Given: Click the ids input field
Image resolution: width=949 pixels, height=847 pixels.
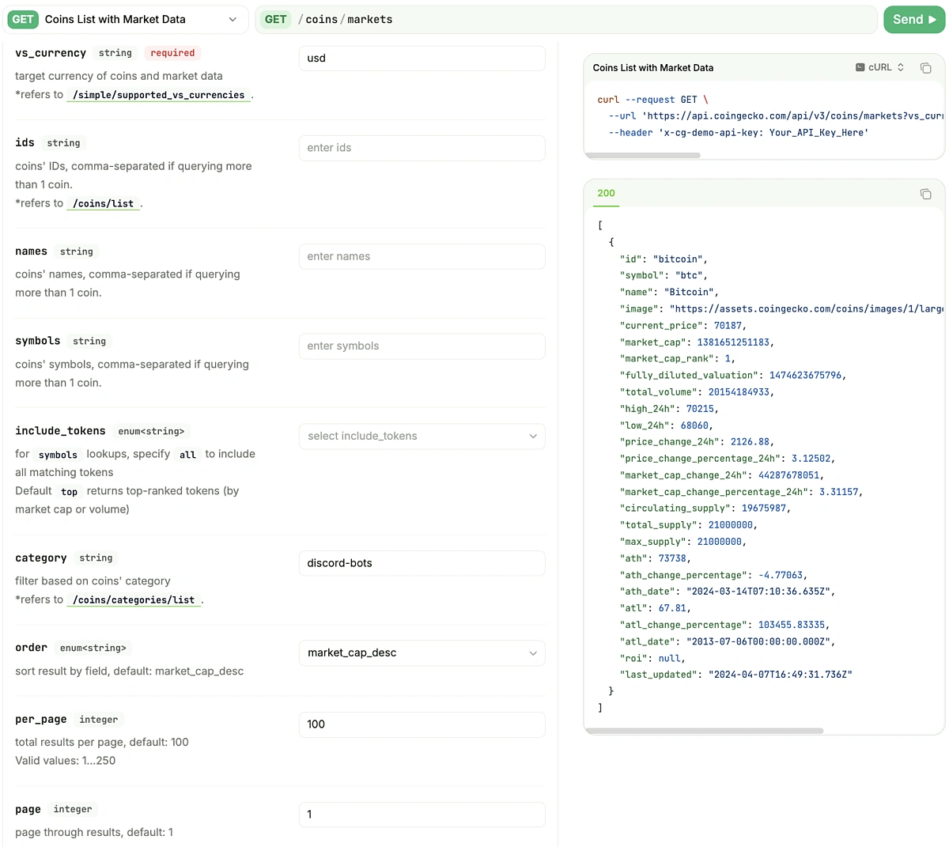Looking at the screenshot, I should click(x=422, y=148).
